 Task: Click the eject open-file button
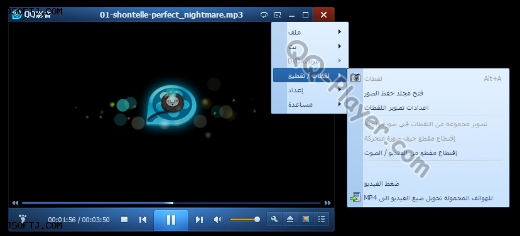(290, 219)
